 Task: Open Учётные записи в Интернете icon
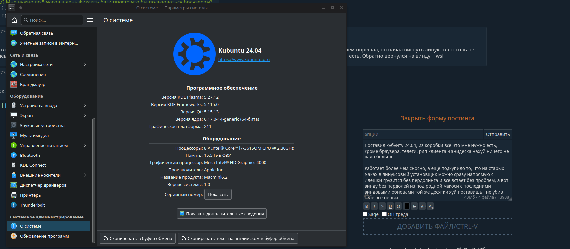(x=14, y=43)
